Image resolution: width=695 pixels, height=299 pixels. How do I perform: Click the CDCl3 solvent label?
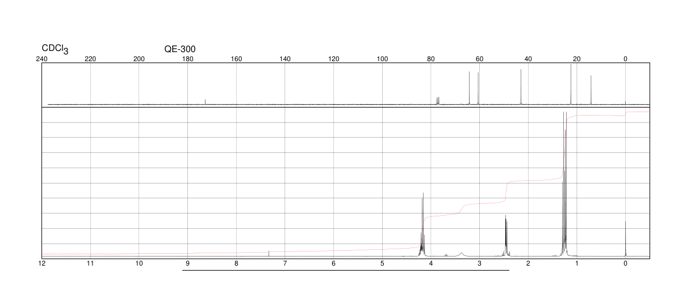point(55,50)
